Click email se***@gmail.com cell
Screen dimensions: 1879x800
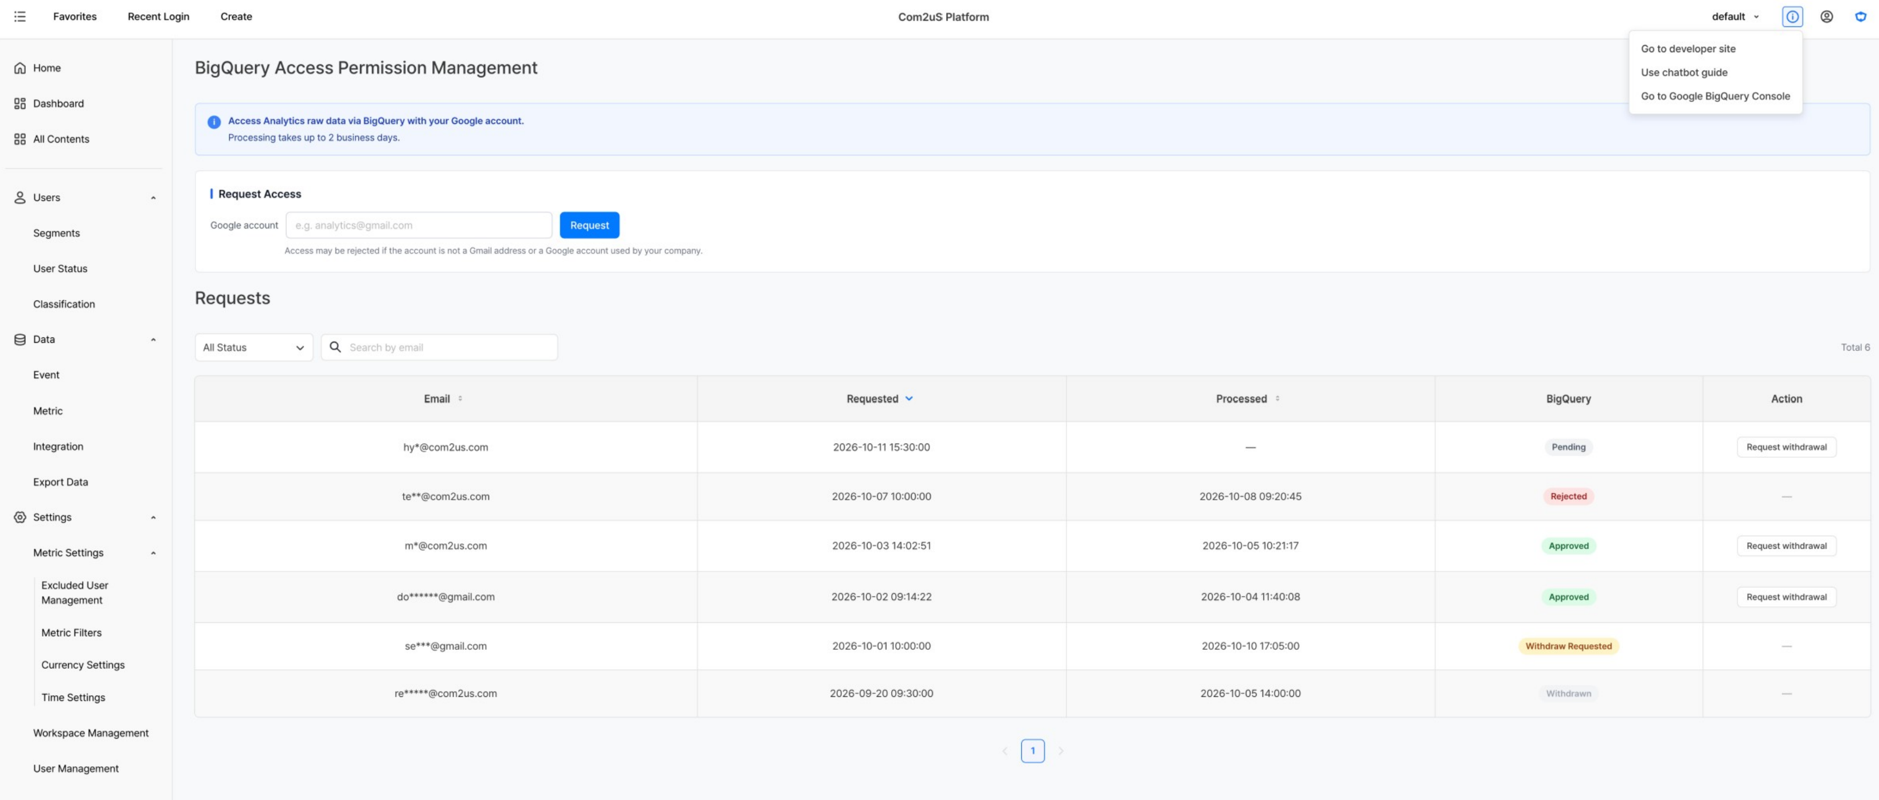click(446, 646)
